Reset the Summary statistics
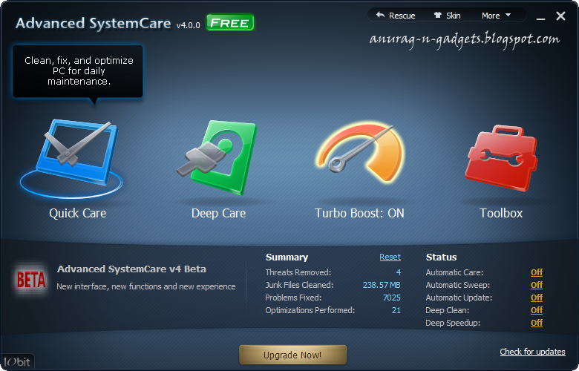 (x=390, y=257)
